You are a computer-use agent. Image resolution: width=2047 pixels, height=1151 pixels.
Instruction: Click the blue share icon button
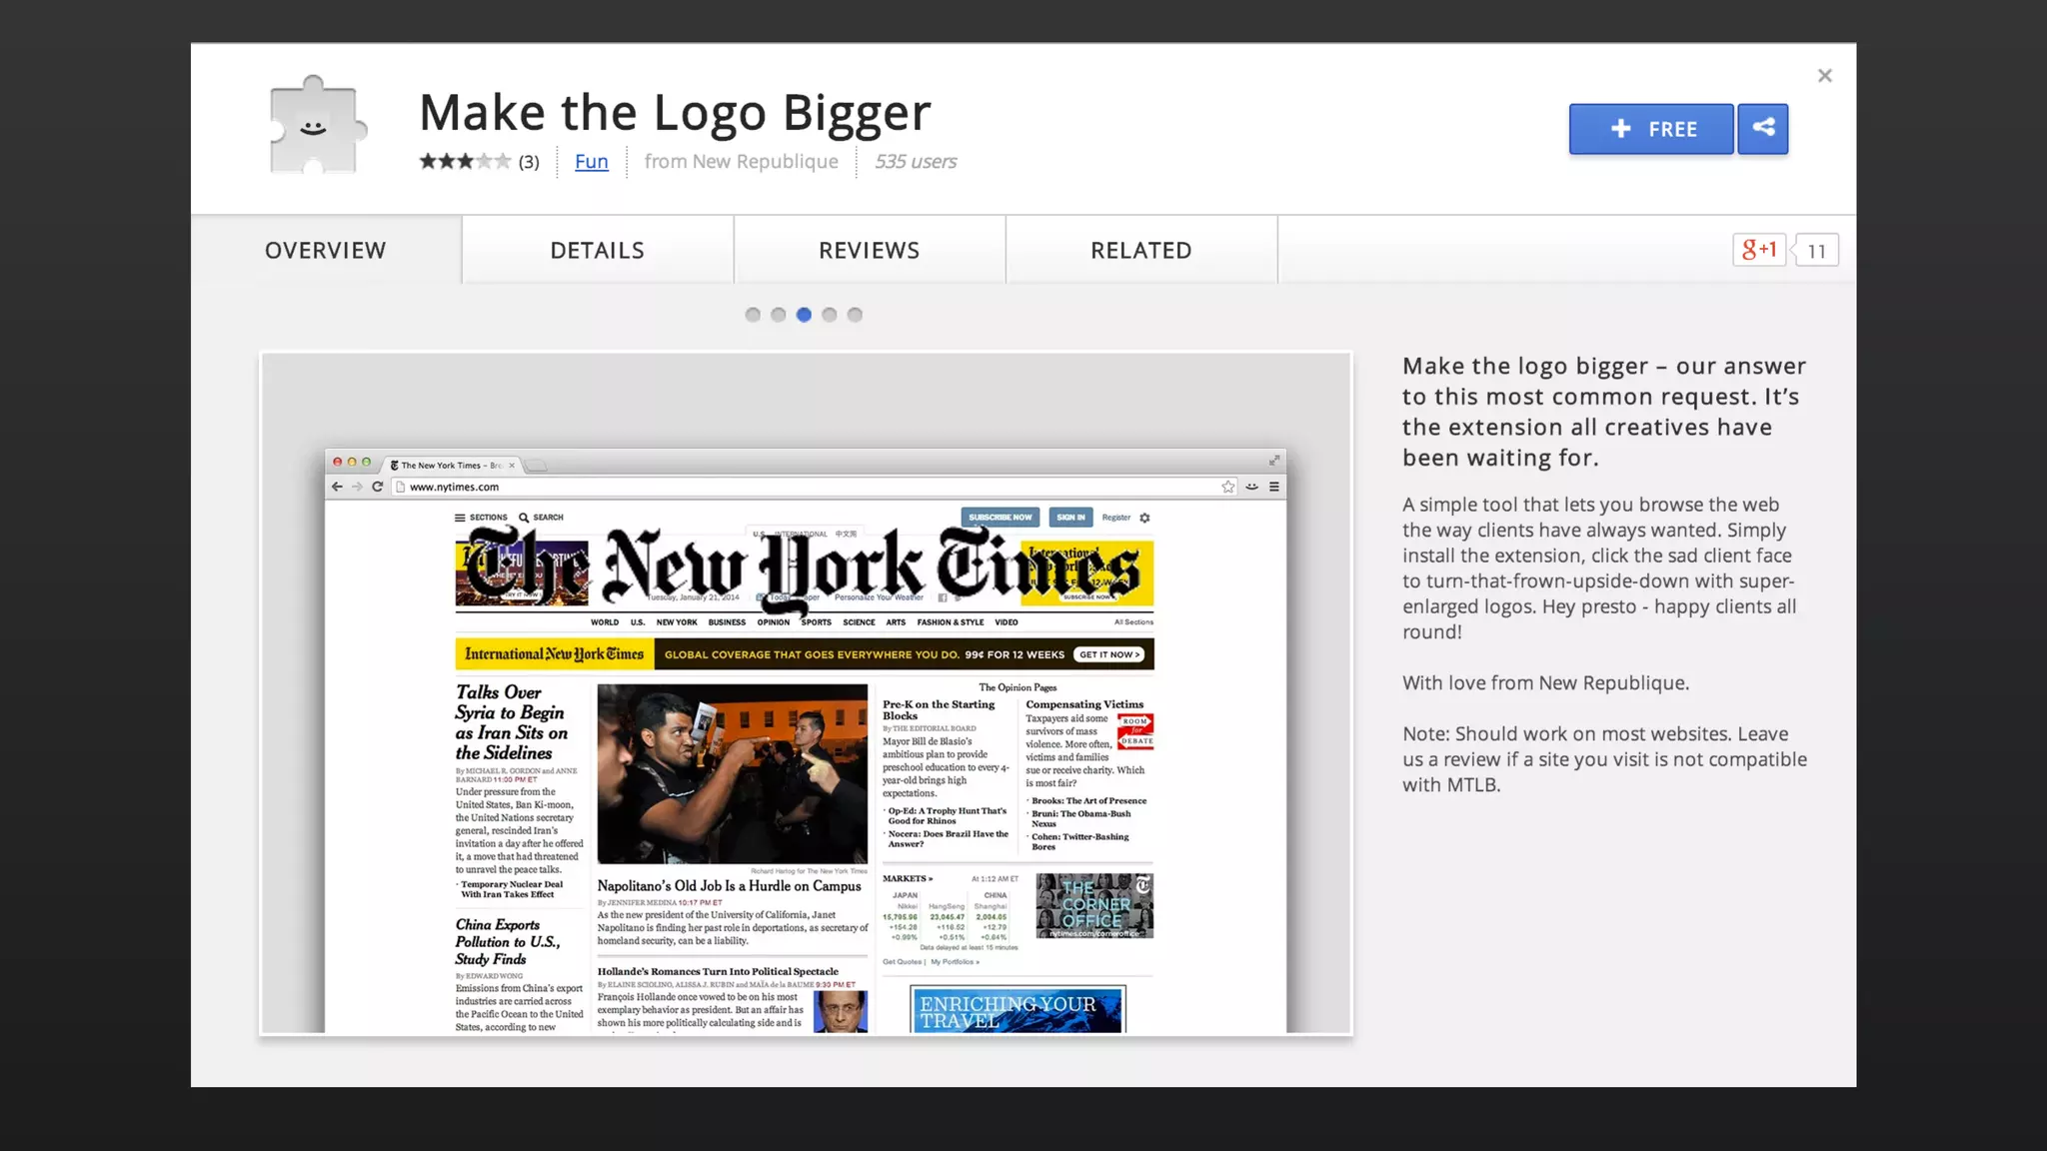coord(1762,129)
